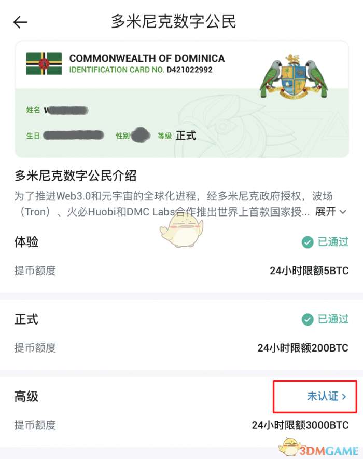Tap the 已通过 label in 正式 row

[333, 319]
